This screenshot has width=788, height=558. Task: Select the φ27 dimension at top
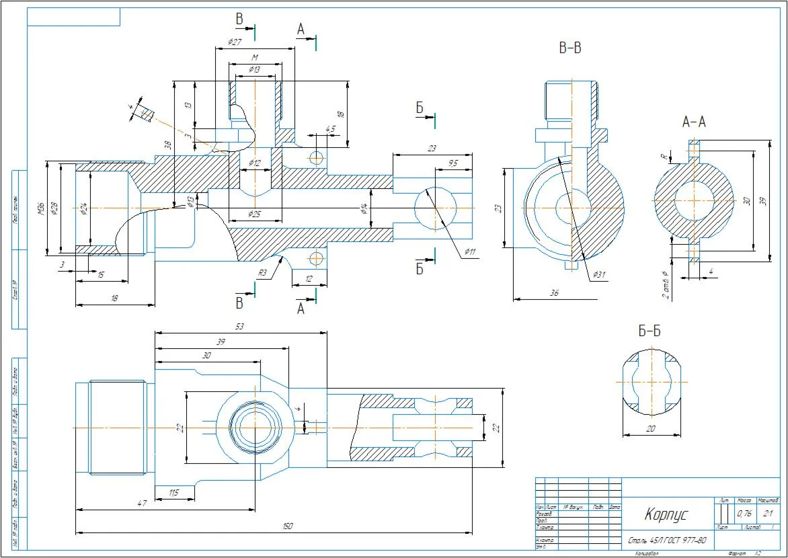click(x=235, y=42)
